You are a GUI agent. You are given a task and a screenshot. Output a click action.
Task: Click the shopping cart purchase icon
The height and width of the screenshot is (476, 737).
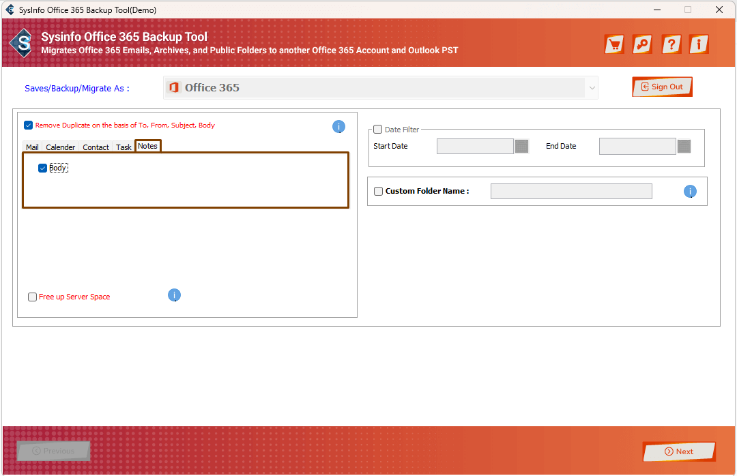click(614, 44)
